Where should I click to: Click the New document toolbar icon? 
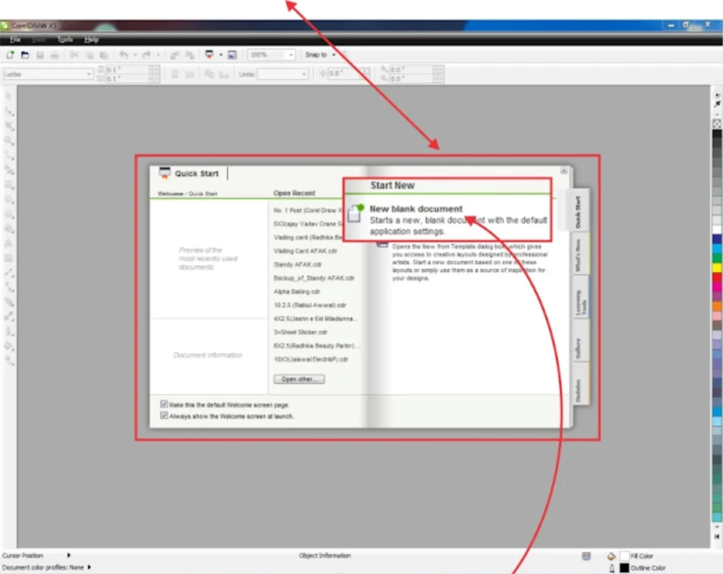[x=10, y=55]
